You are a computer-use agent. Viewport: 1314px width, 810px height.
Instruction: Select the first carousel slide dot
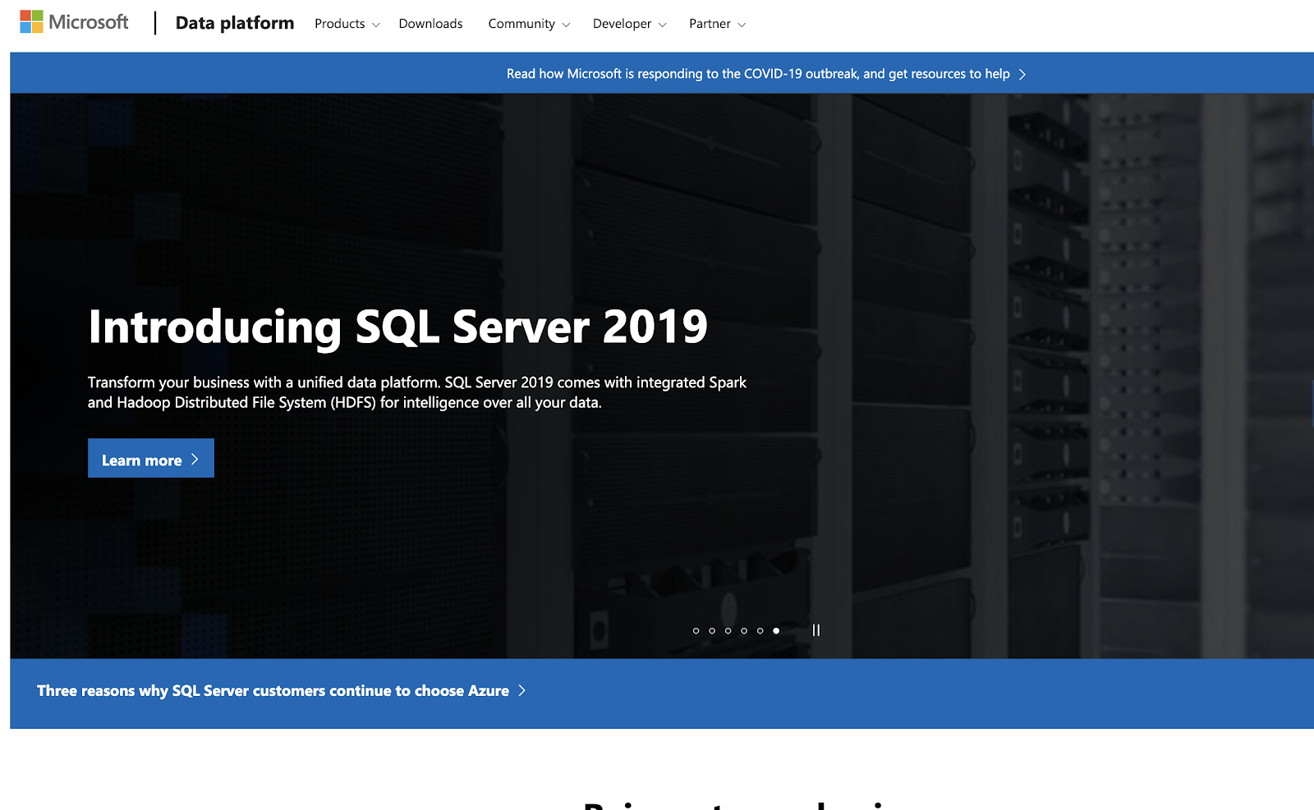click(x=696, y=630)
